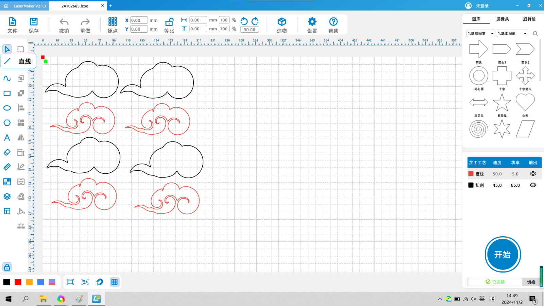Switch to the 旋转轴 tab

click(x=529, y=19)
